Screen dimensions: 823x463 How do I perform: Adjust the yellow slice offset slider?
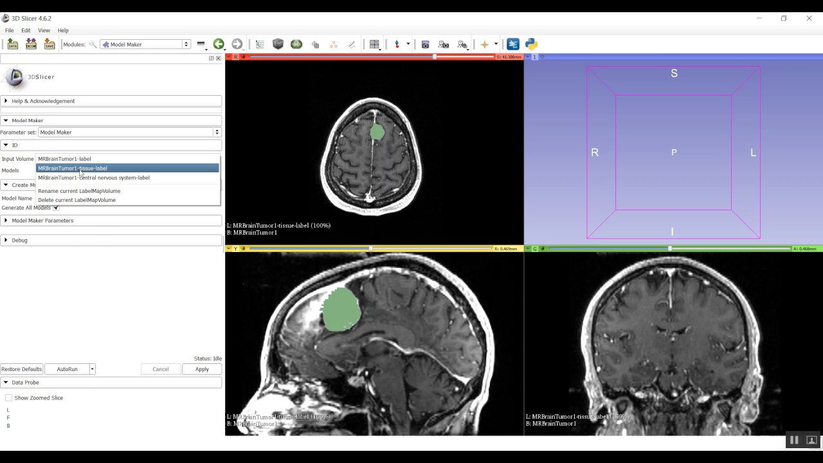click(370, 249)
